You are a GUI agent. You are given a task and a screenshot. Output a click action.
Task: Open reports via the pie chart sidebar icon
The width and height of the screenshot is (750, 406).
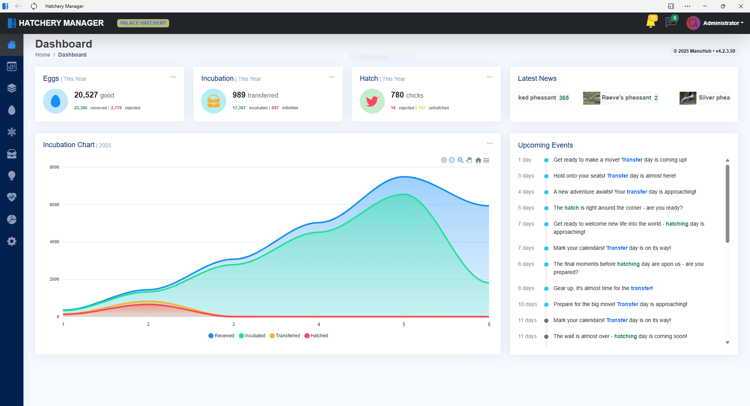pyautogui.click(x=12, y=219)
